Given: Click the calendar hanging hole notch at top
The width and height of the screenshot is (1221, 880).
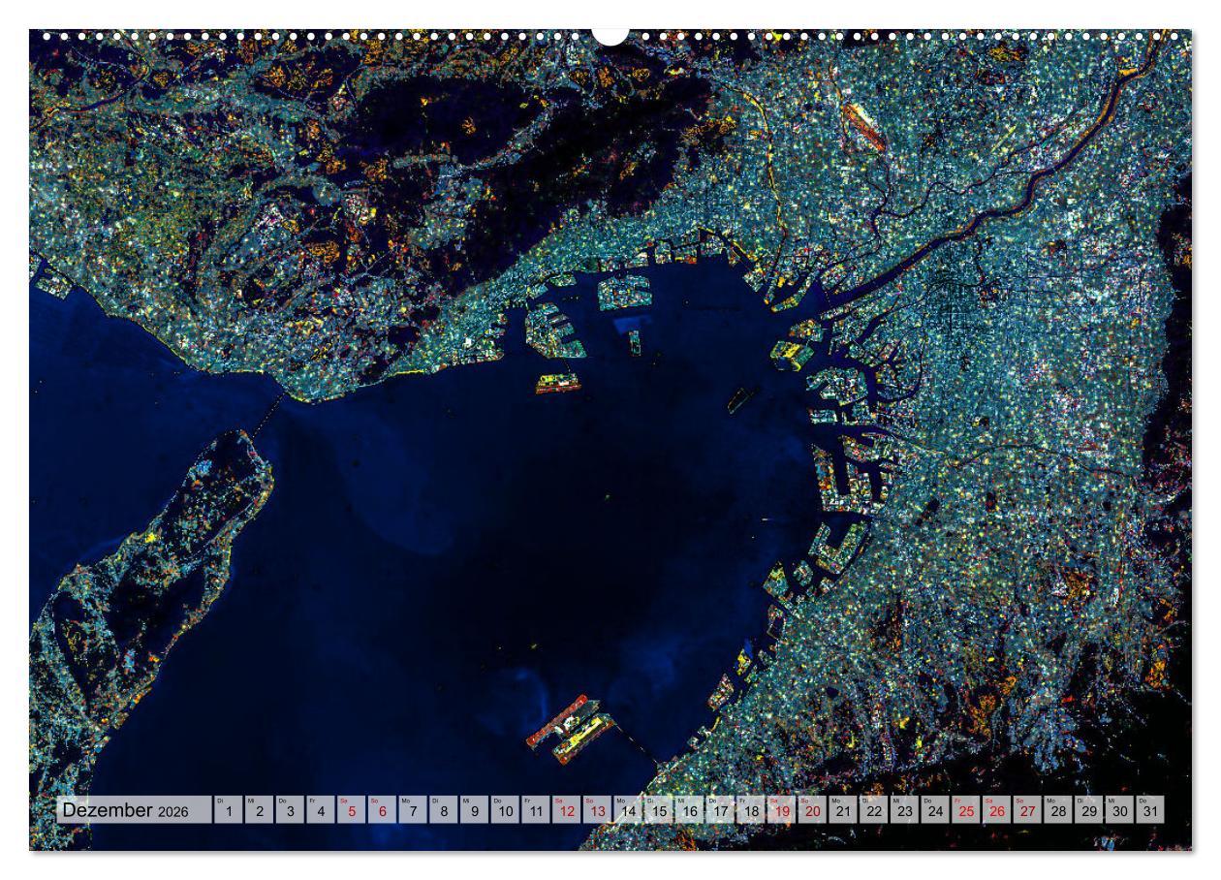Looking at the screenshot, I should (610, 35).
